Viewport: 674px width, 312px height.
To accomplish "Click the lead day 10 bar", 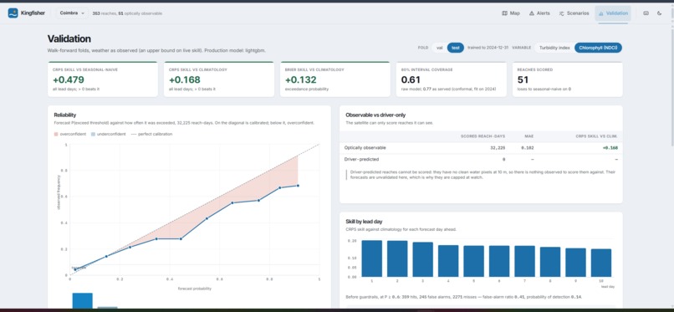I will [601, 263].
